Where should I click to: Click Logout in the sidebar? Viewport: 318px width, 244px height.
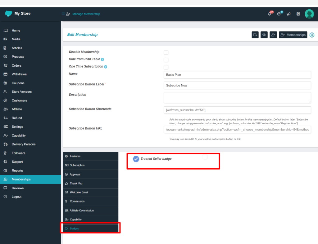coord(16,197)
